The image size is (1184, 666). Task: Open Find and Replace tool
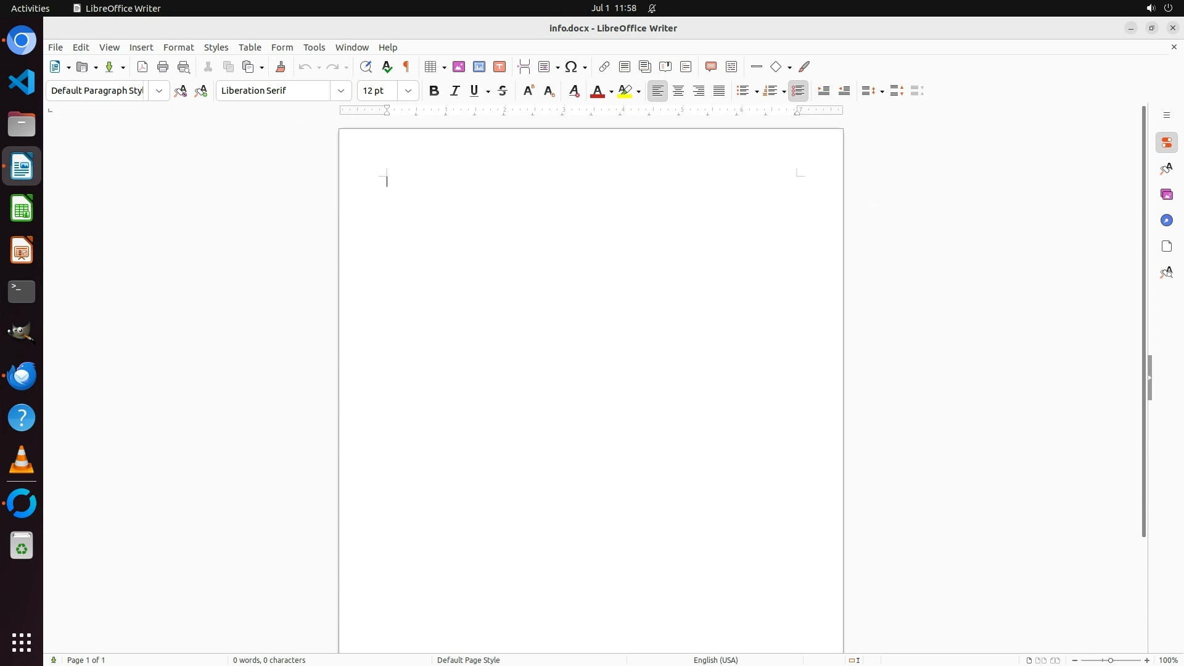click(x=366, y=67)
